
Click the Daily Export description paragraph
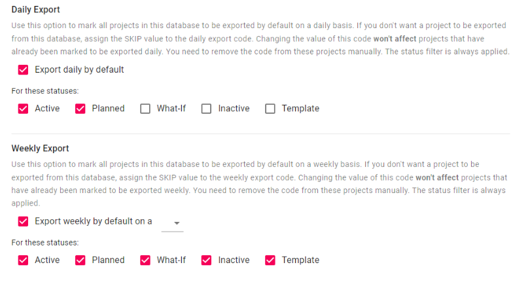[260, 38]
